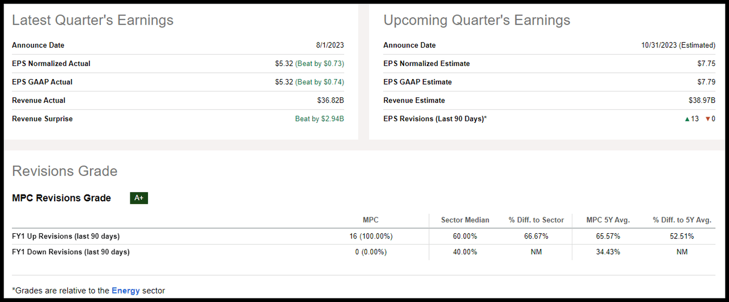Click the red down-revisions arrow icon
729x302 pixels.
pos(707,119)
